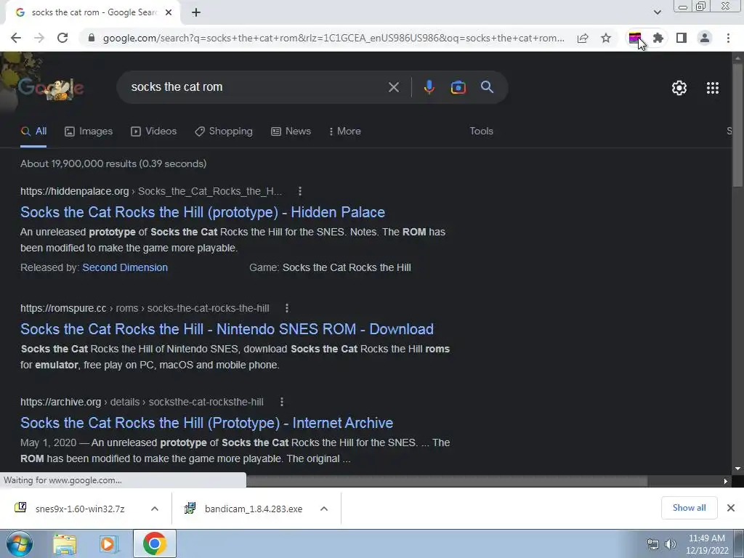
Task: Click 'Game: Socks the Cat Rocks the Hill'
Action: tap(331, 267)
